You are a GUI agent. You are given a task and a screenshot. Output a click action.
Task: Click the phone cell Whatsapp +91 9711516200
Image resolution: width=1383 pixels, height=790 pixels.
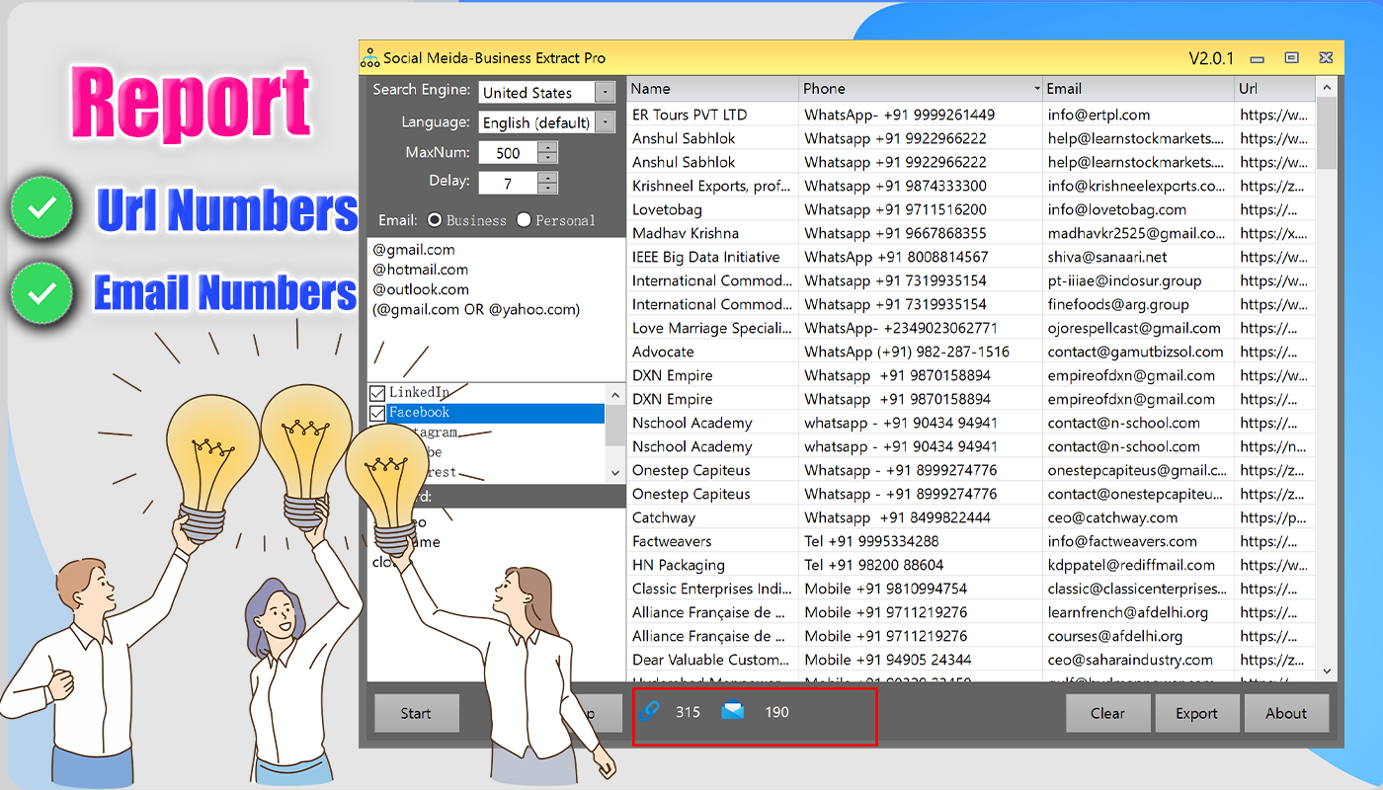point(921,209)
